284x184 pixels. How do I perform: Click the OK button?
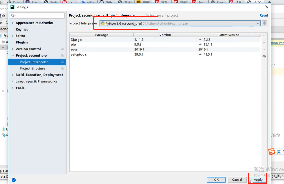pos(216,180)
